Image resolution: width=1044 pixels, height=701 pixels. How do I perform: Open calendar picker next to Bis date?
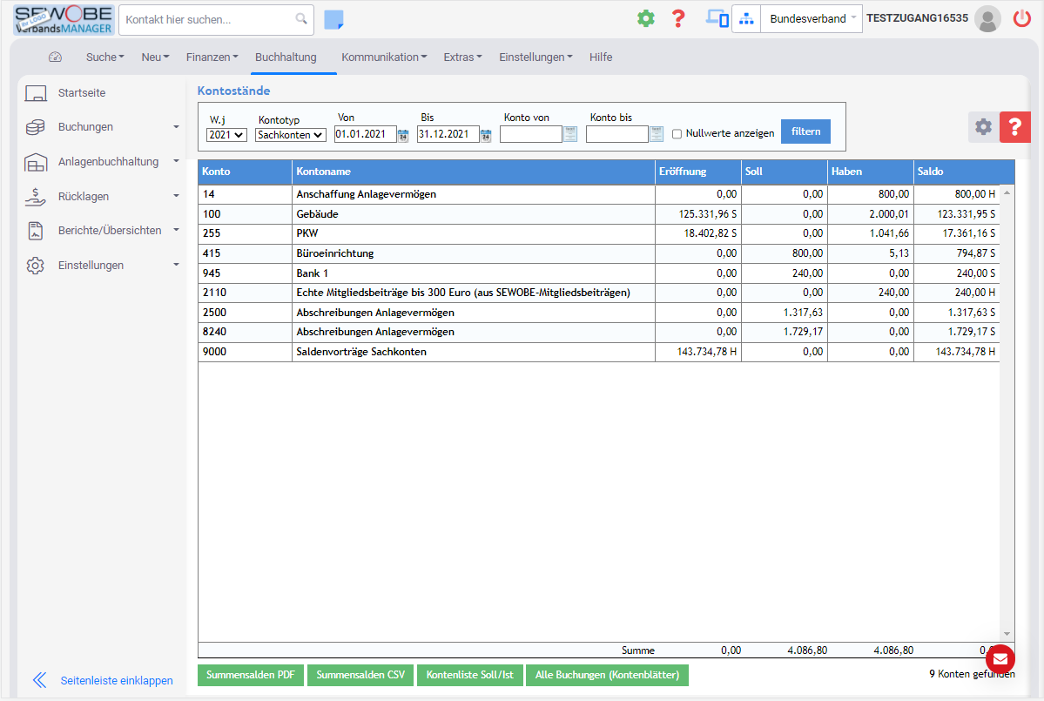pos(486,135)
